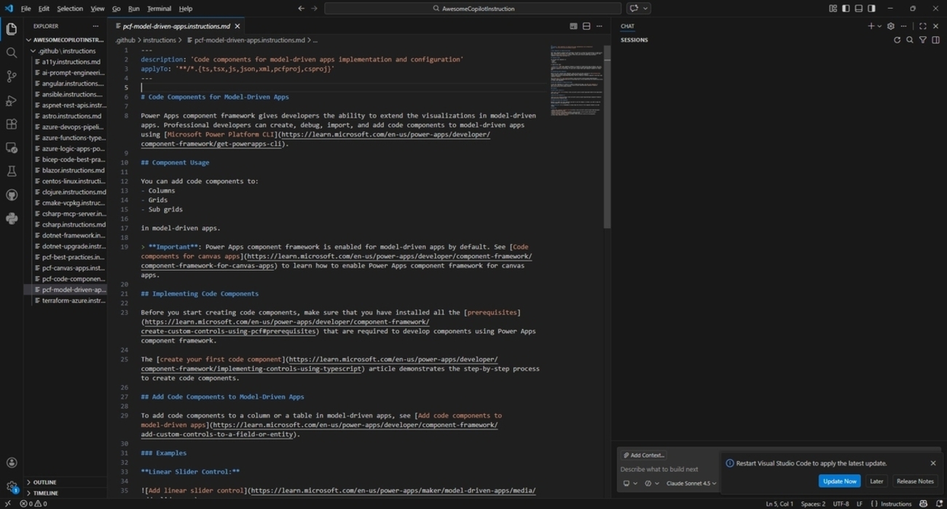Image resolution: width=947 pixels, height=509 pixels.
Task: Click Spaces: 2 indentation in status bar
Action: (x=813, y=504)
